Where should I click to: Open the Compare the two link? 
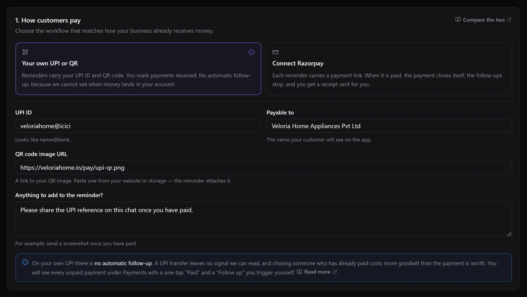(483, 20)
